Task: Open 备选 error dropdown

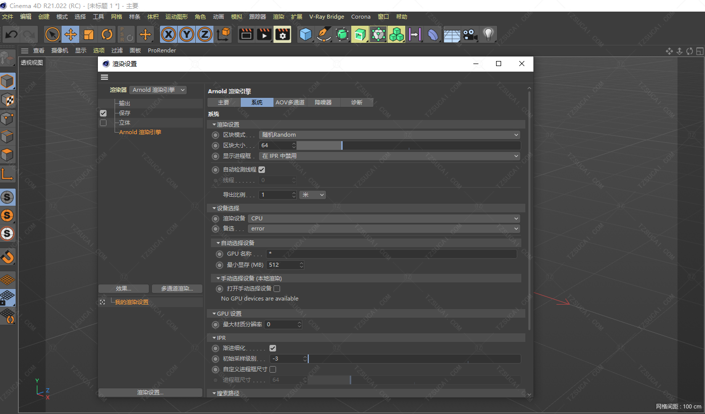Action: click(384, 228)
